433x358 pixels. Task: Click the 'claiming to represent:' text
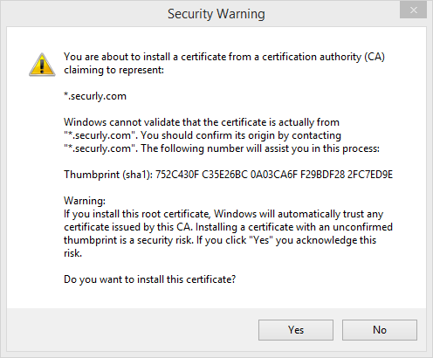click(x=114, y=70)
